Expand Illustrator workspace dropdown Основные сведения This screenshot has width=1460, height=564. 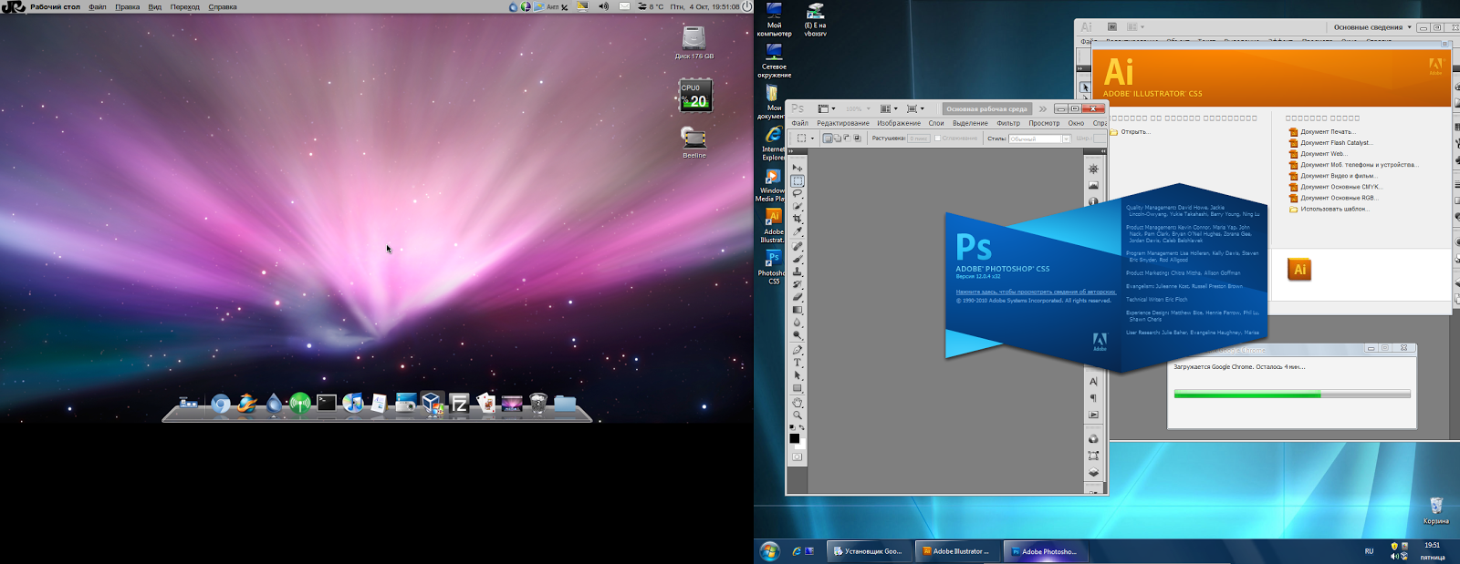coord(1372,27)
